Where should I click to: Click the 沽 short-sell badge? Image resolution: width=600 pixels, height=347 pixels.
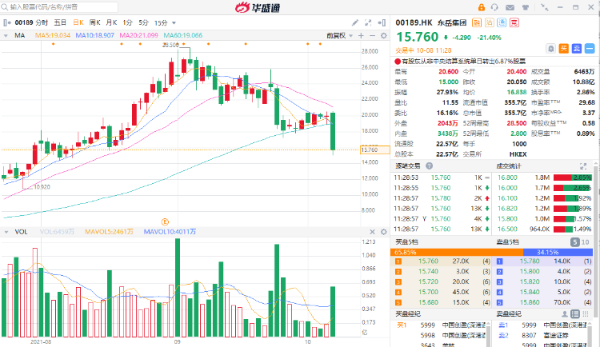(x=489, y=22)
